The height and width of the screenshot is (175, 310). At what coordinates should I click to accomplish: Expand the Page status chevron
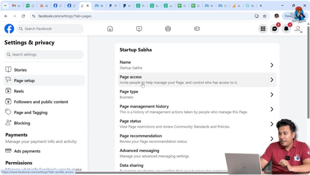point(272,124)
